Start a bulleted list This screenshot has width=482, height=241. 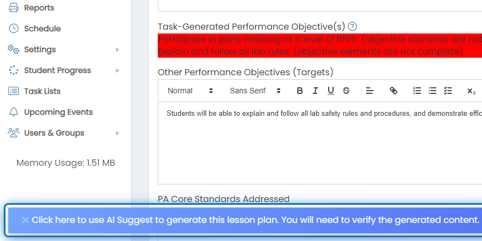click(x=432, y=91)
